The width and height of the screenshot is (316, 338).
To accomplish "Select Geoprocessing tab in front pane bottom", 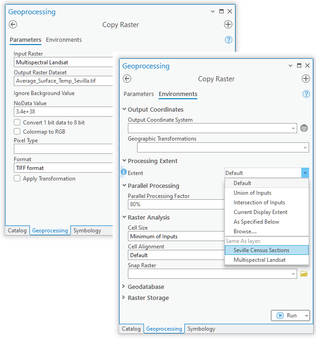I will (164, 329).
